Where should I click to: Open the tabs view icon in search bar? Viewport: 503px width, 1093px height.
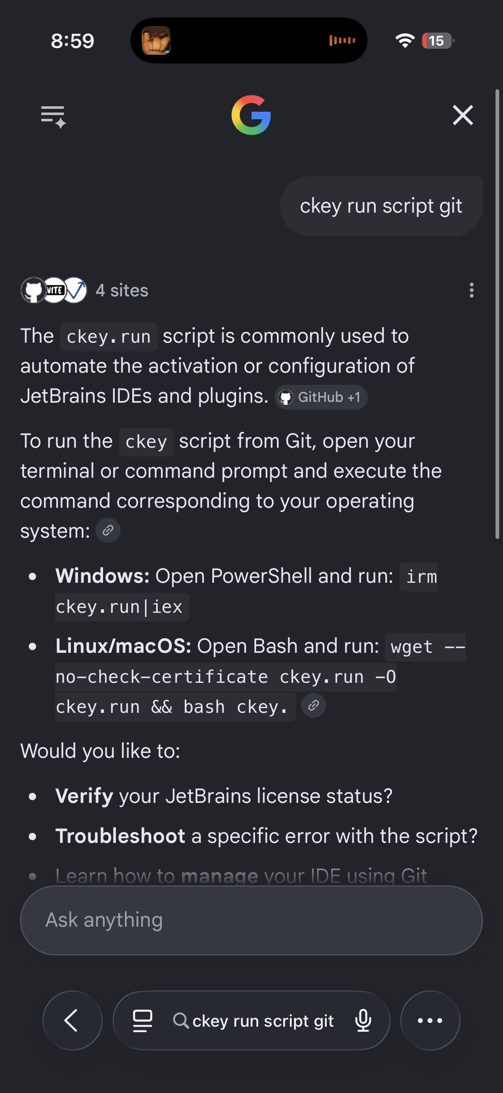(x=143, y=1020)
